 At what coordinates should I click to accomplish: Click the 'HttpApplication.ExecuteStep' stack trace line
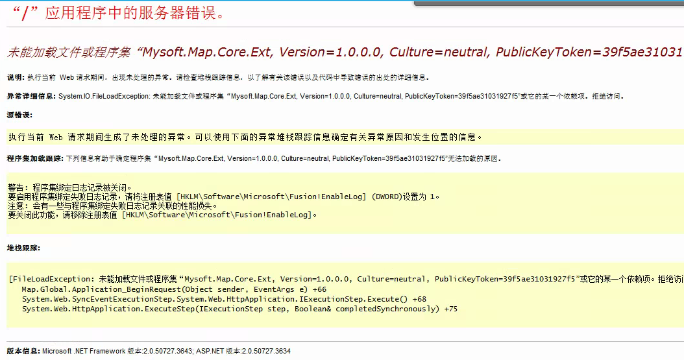[x=239, y=309]
